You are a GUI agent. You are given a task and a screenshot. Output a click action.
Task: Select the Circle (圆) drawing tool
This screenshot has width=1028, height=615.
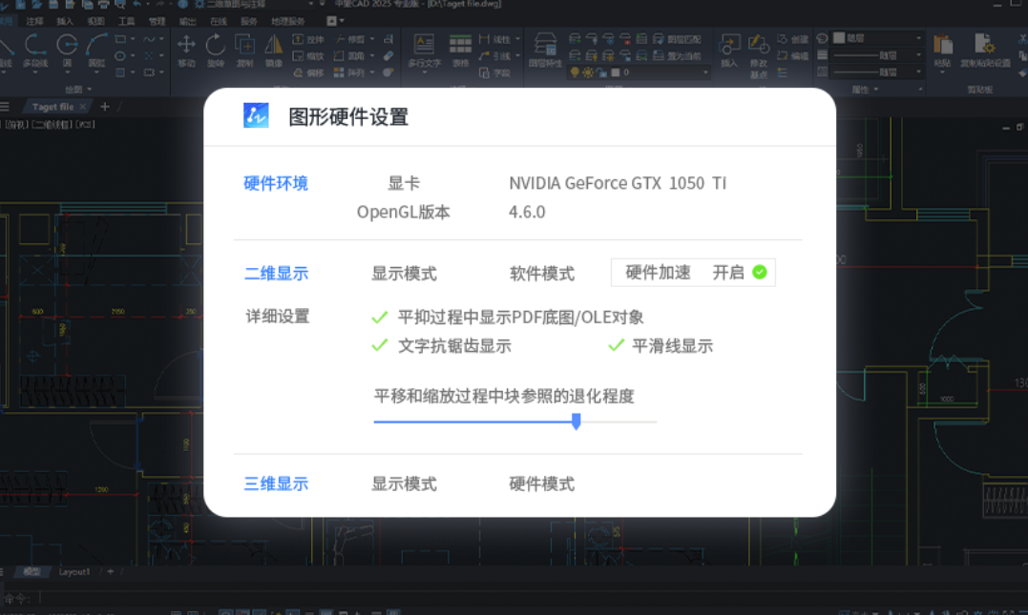[x=67, y=49]
